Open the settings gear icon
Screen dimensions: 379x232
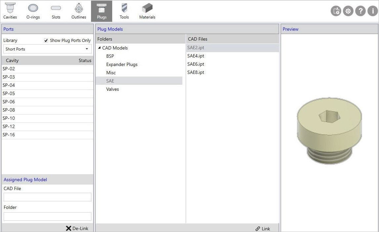click(348, 11)
